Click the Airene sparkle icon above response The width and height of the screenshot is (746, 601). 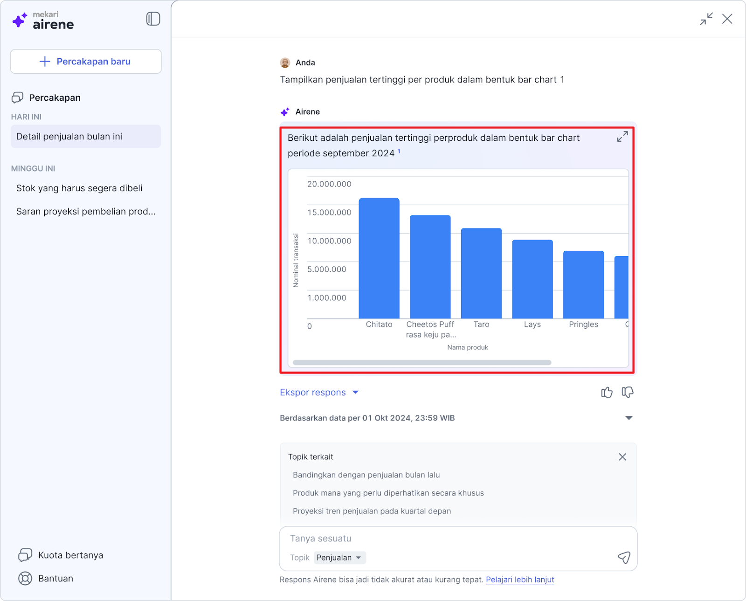[x=285, y=112]
